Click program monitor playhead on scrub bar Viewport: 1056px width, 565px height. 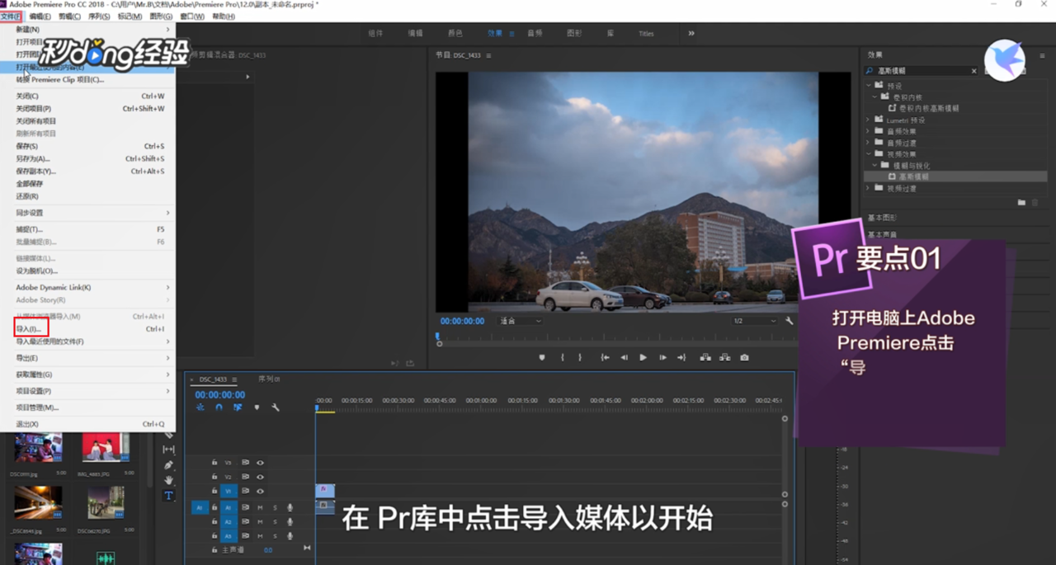click(438, 337)
